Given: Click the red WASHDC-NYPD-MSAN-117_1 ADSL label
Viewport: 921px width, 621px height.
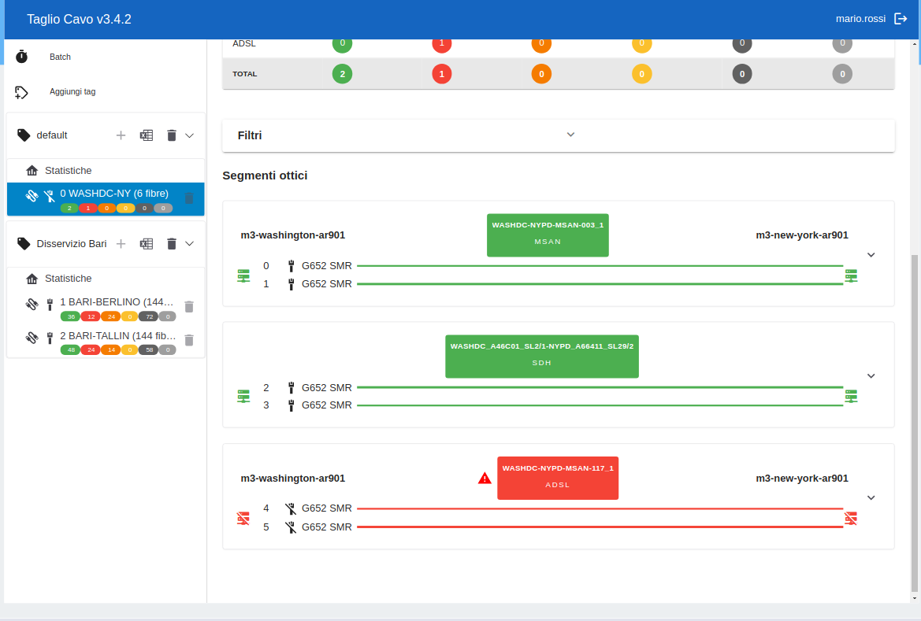Looking at the screenshot, I should click(x=557, y=478).
